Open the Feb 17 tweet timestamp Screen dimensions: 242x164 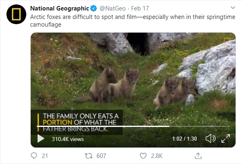140,8
